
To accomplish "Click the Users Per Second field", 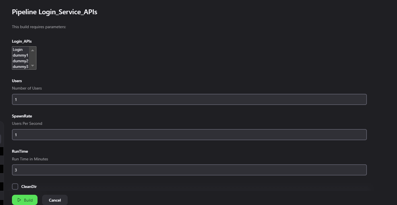I will click(189, 135).
